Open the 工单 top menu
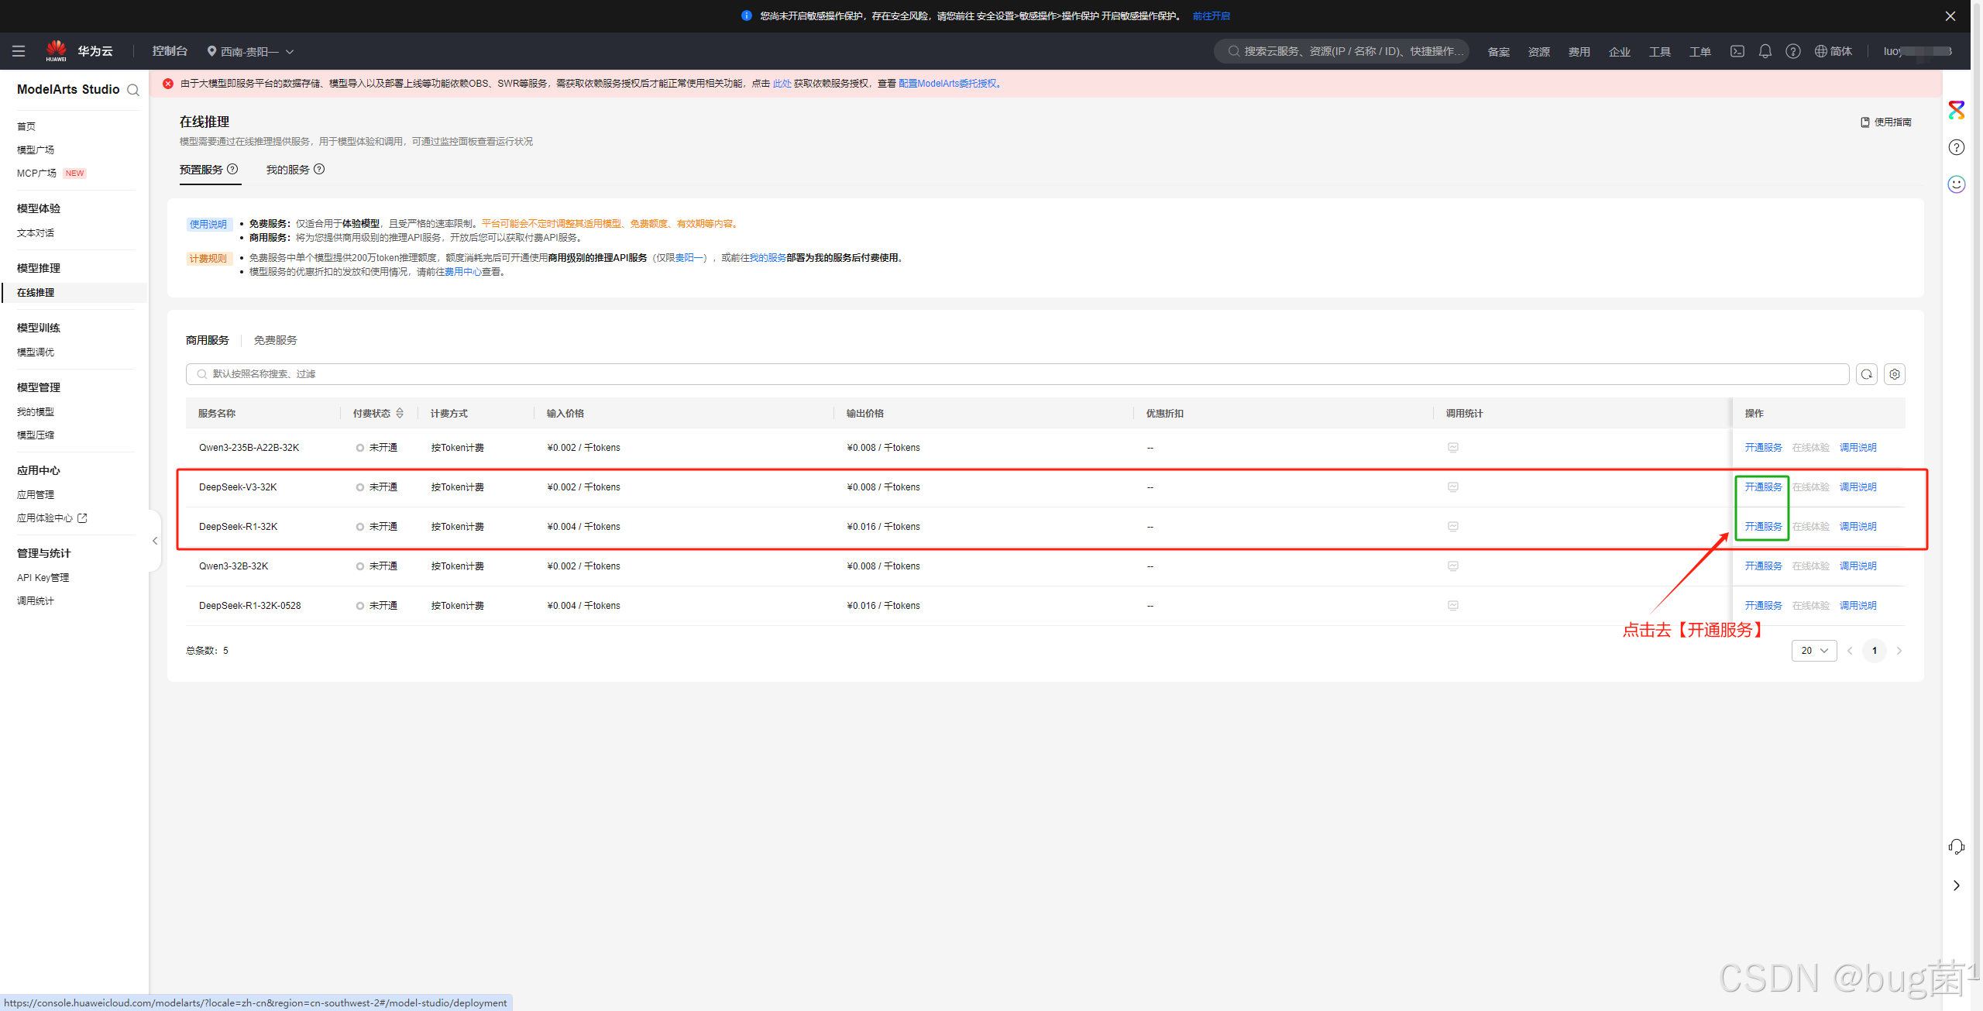This screenshot has width=1983, height=1011. coord(1700,52)
